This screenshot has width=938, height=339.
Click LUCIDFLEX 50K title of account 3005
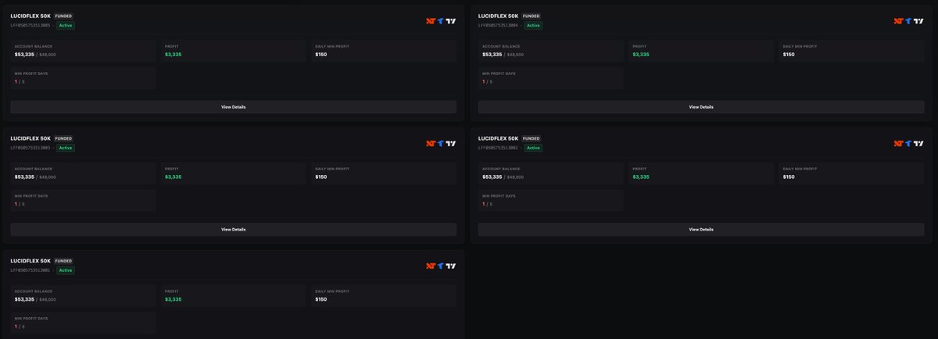click(30, 16)
